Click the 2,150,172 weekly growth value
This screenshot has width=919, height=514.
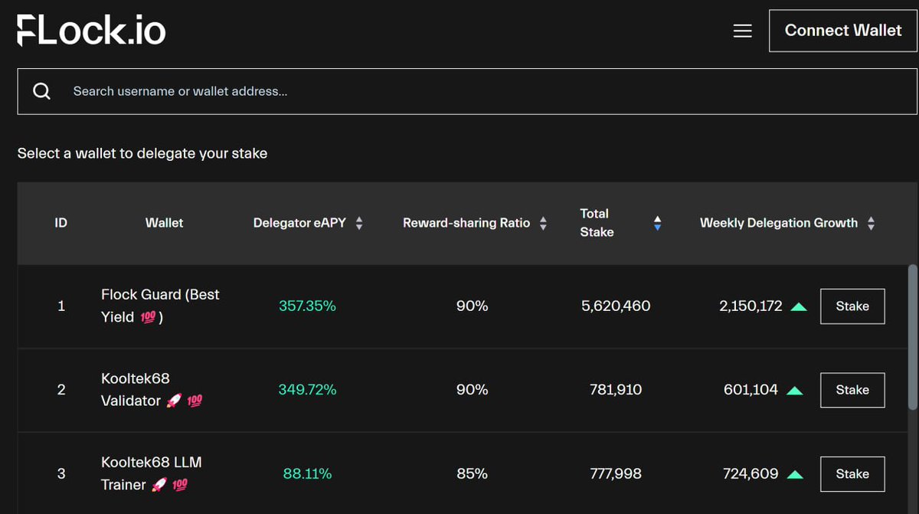[751, 306]
